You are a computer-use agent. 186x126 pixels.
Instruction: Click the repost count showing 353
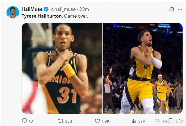(68, 121)
